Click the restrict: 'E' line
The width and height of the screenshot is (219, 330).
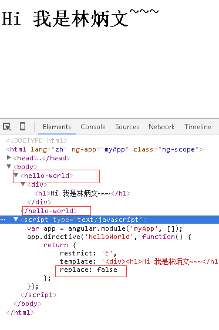click(88, 253)
